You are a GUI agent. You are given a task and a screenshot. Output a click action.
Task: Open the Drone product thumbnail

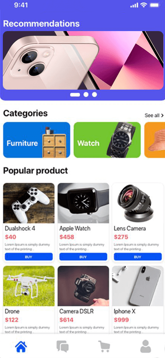[29, 286]
